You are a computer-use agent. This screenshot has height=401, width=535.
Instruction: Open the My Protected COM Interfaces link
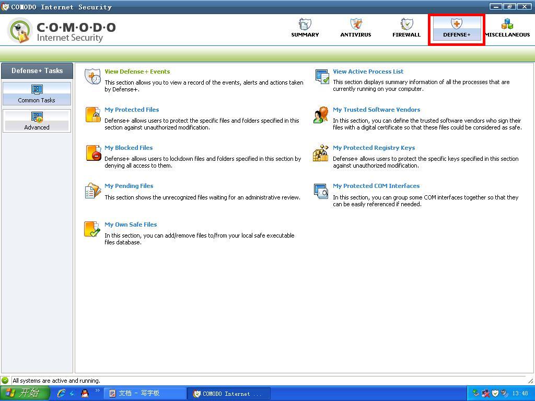coord(376,186)
